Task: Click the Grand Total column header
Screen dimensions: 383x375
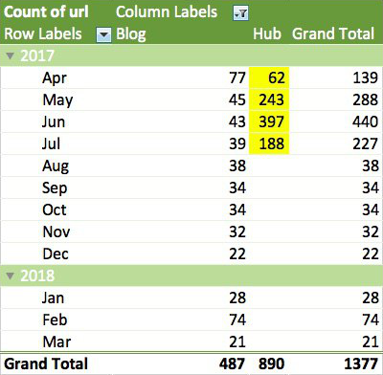Action: point(333,33)
